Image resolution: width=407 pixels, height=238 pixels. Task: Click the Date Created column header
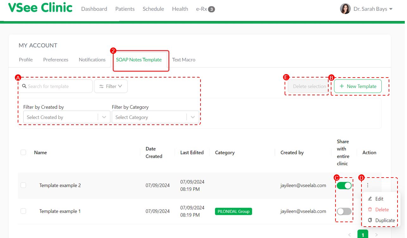click(154, 152)
